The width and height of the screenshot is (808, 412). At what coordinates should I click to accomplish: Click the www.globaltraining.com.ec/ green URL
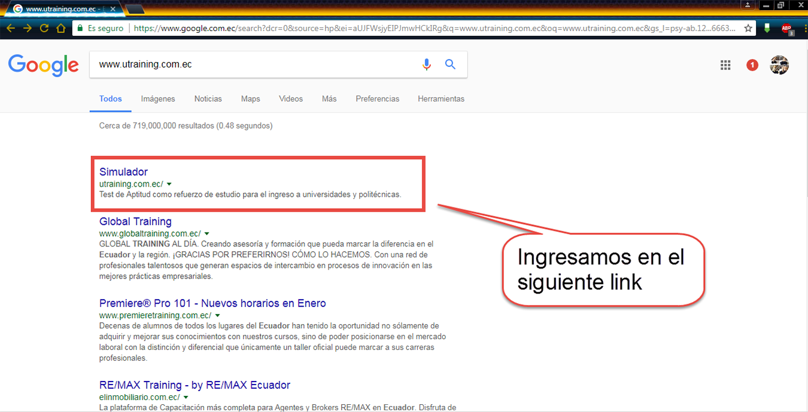pos(150,234)
